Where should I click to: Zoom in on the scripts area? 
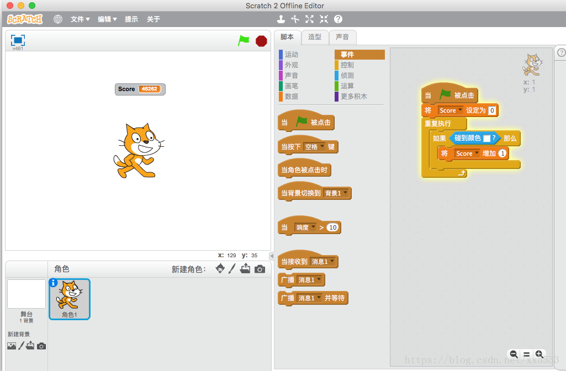click(x=539, y=354)
